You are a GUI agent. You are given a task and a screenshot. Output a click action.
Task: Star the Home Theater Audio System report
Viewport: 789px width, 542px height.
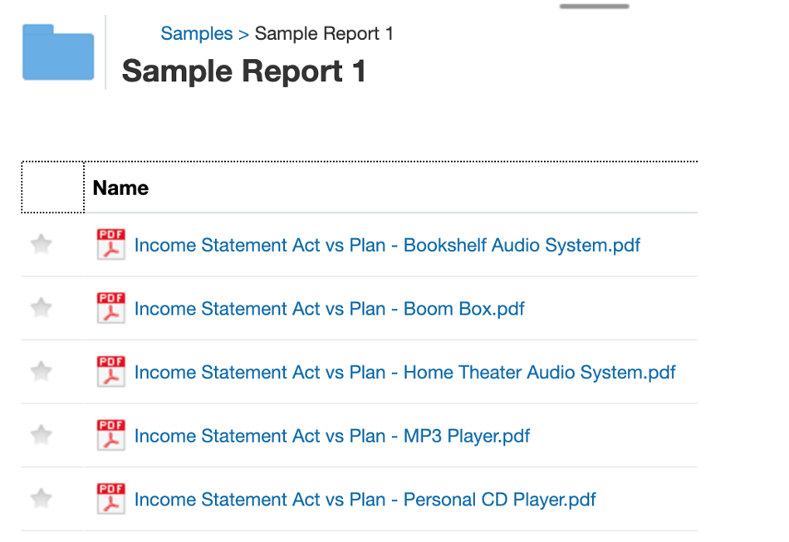point(41,371)
